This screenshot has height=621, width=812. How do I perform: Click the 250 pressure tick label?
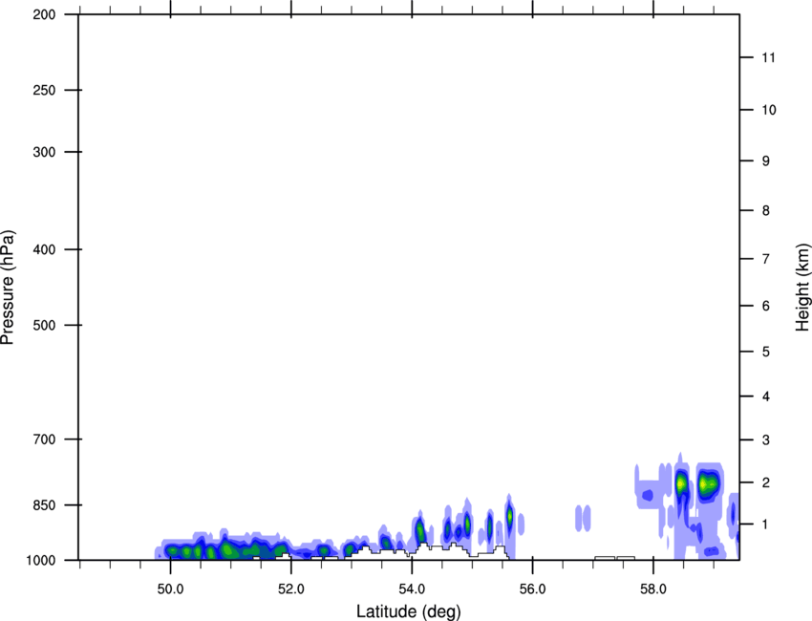click(x=44, y=90)
